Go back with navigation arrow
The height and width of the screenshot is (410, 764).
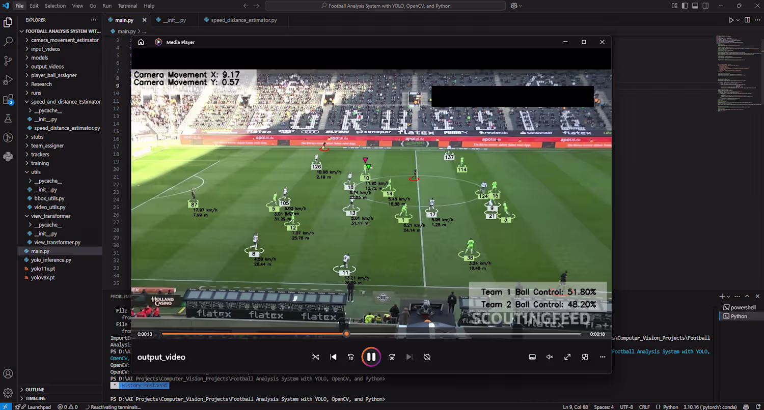pos(246,6)
